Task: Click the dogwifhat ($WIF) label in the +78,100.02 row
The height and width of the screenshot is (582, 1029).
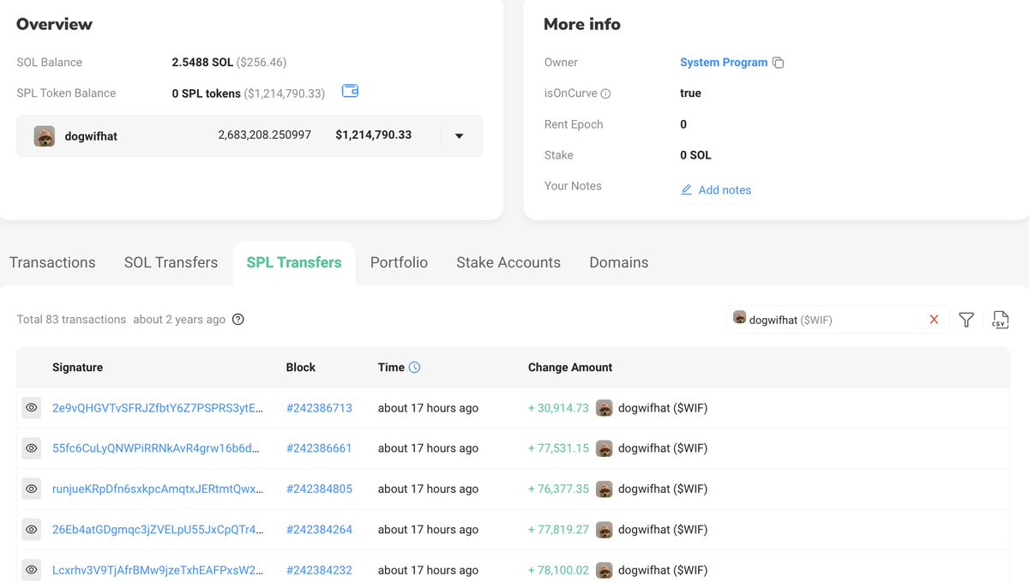Action: [663, 570]
